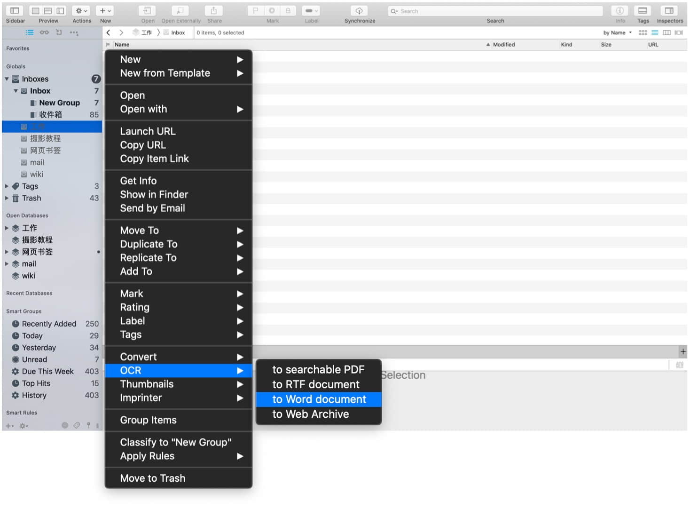This screenshot has width=690, height=510.
Task: Switch to cover flow view
Action: pos(679,32)
